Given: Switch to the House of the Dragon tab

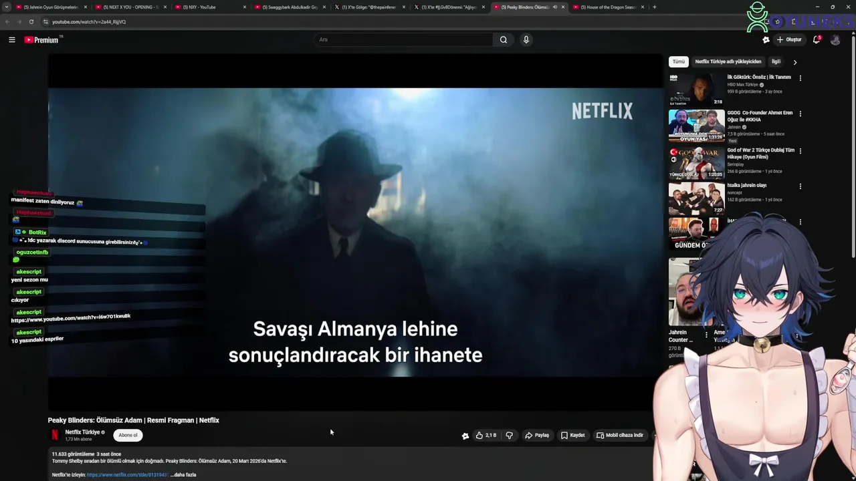Looking at the screenshot, I should tap(607, 7).
